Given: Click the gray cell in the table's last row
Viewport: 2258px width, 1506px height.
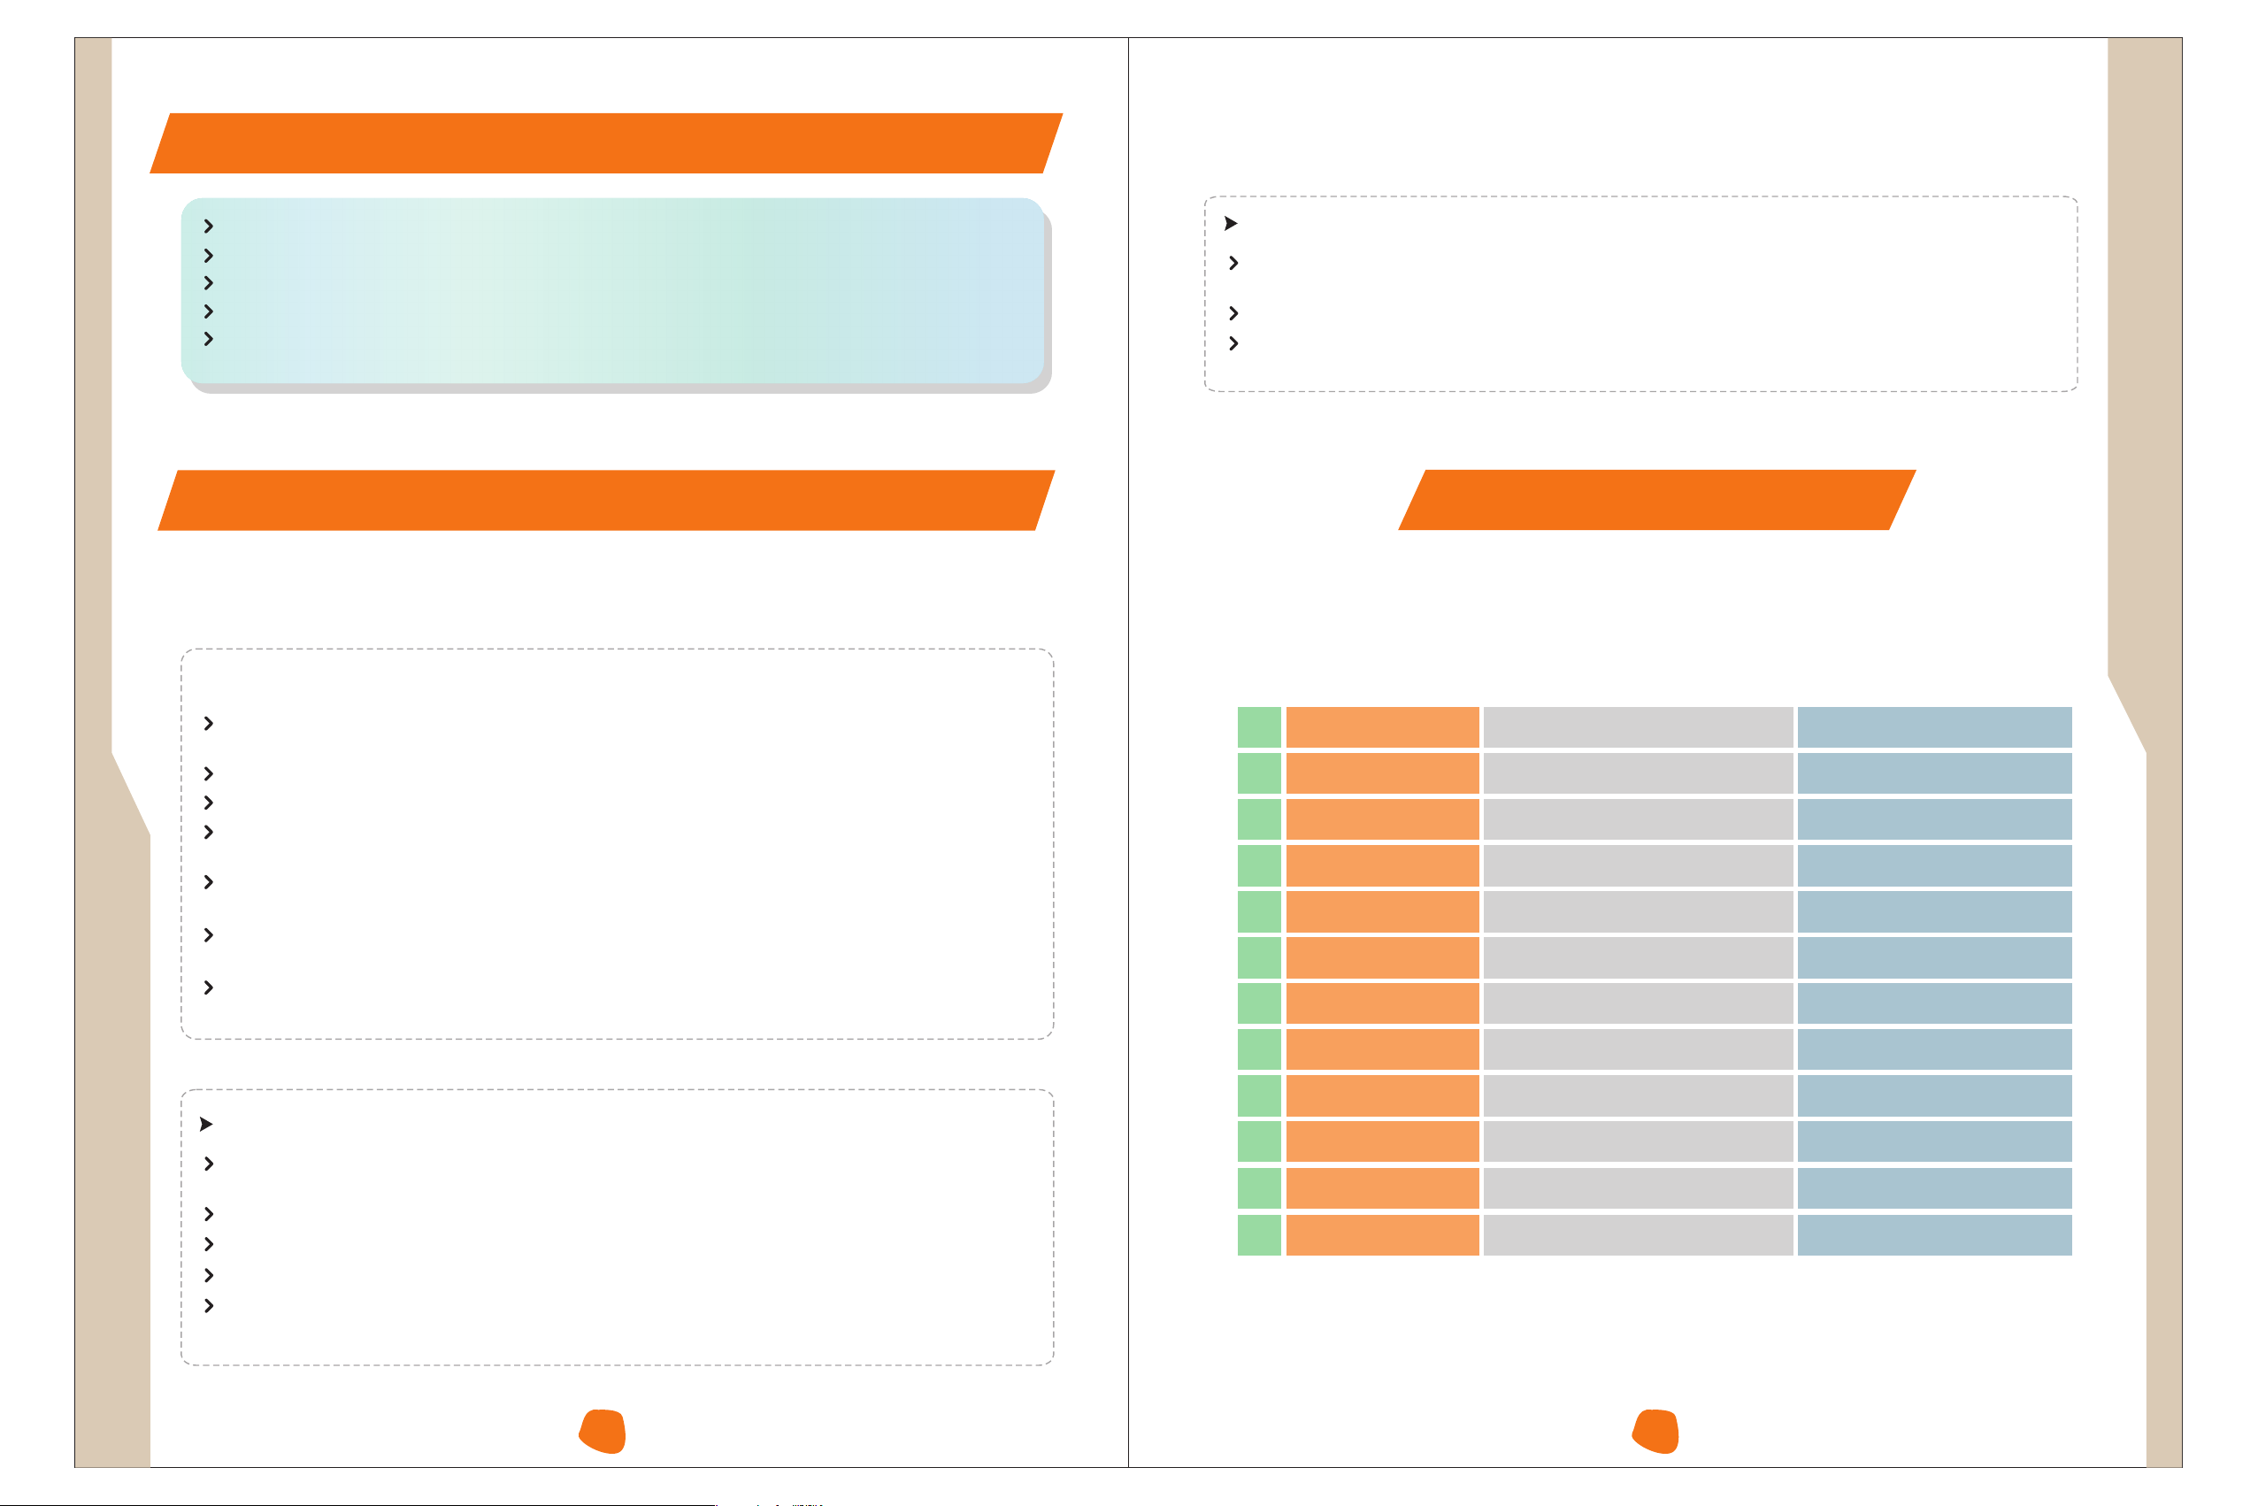Looking at the screenshot, I should point(1638,1235).
